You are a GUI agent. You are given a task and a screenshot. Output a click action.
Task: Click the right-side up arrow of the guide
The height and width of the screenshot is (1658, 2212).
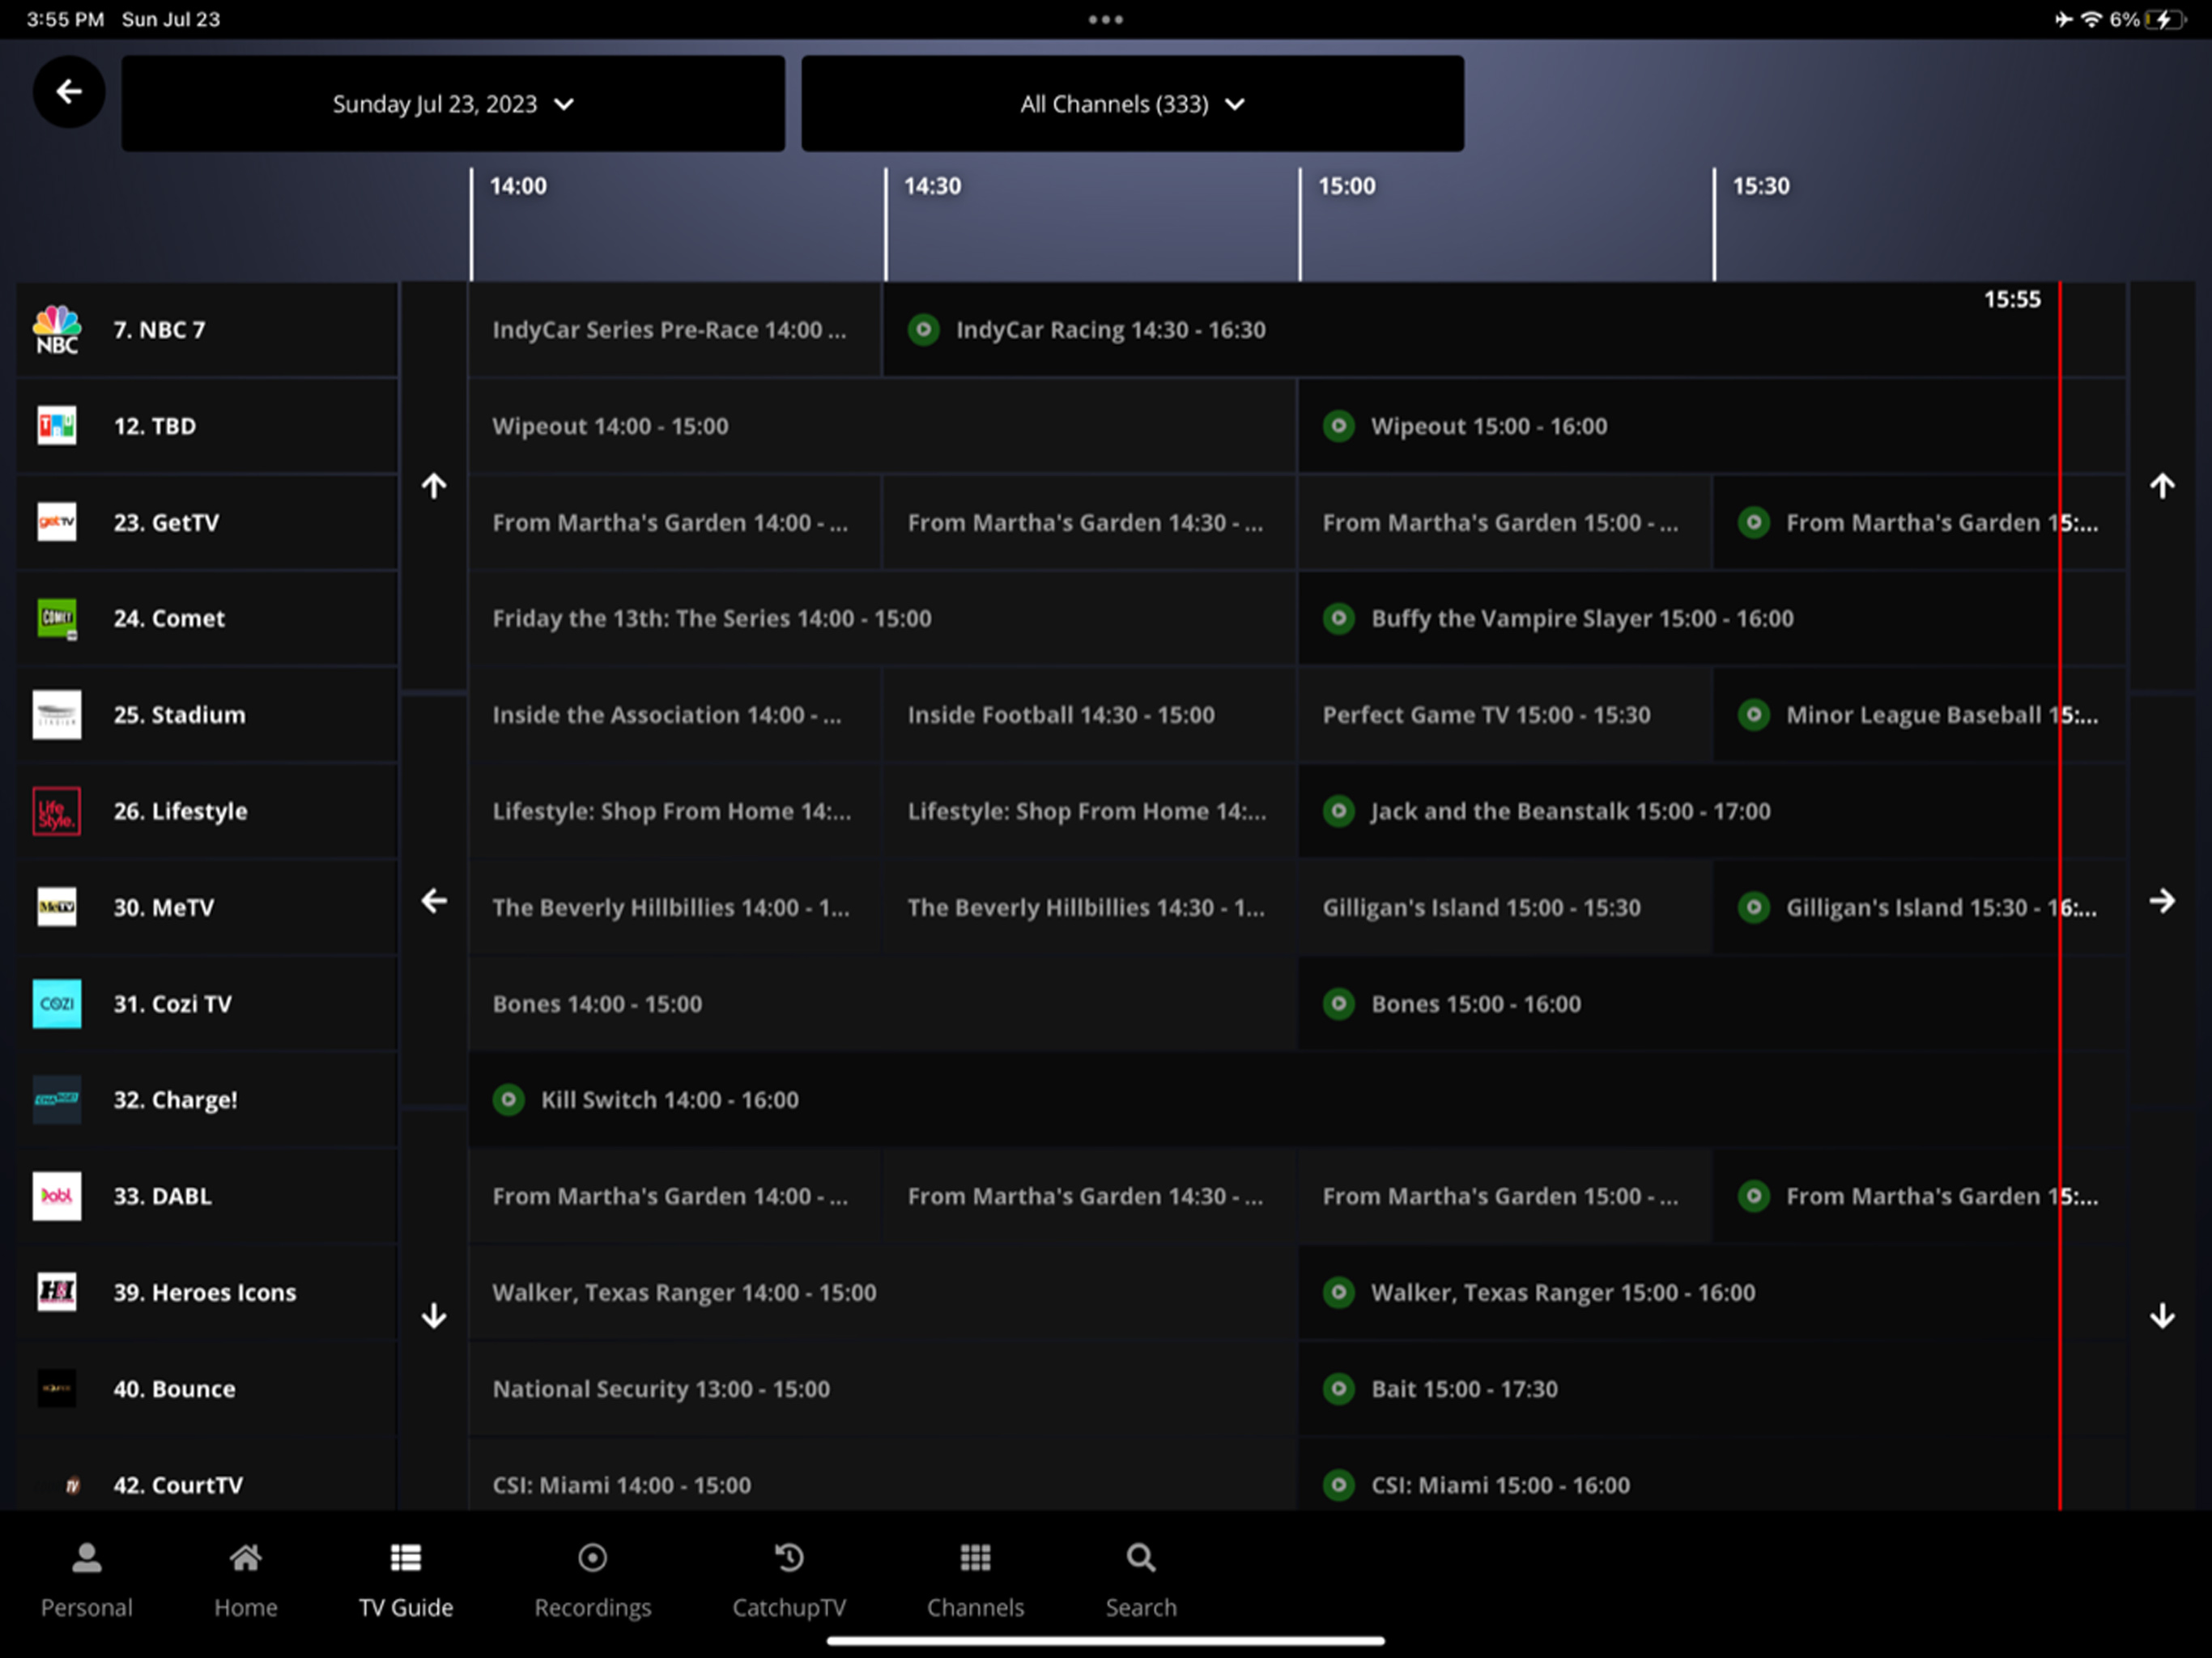[2162, 486]
